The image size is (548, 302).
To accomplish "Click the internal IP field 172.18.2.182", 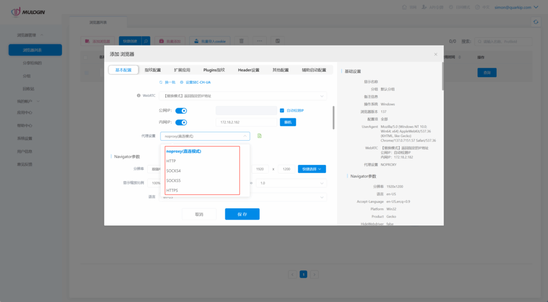I will click(246, 122).
